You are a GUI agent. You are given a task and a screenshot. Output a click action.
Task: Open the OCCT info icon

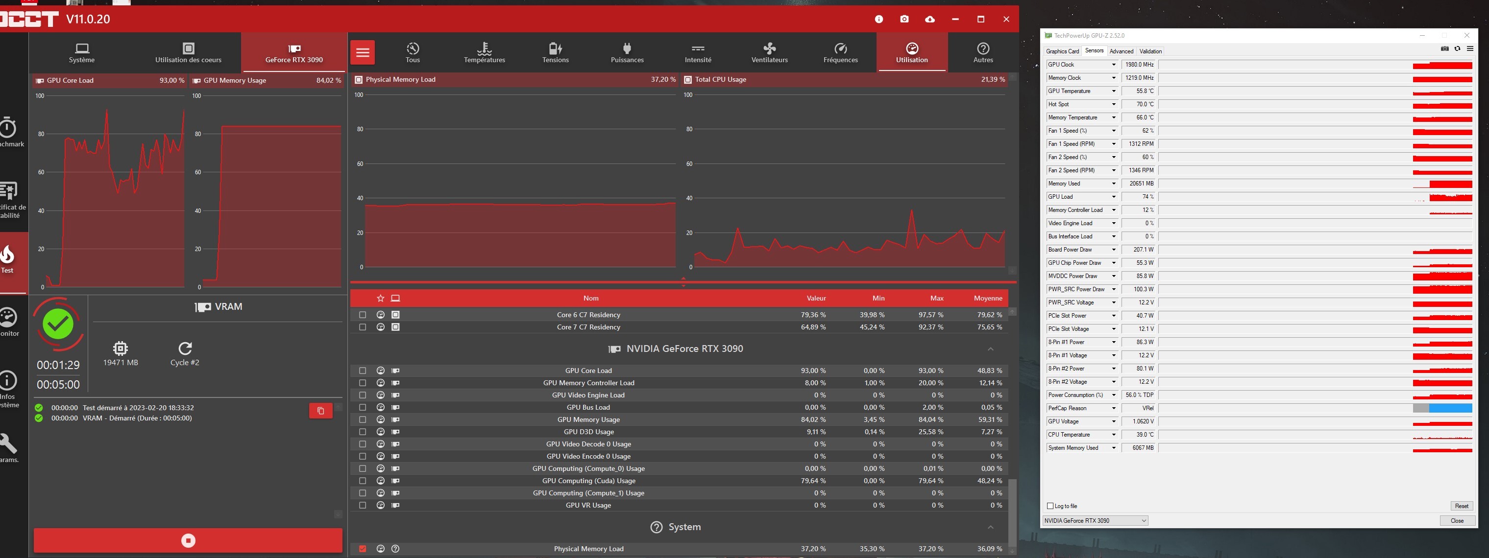(879, 19)
